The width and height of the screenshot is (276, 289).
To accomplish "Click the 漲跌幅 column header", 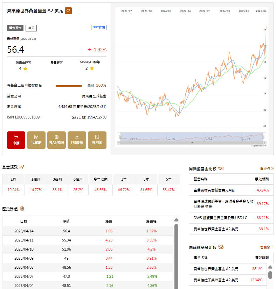I will click(x=151, y=221).
